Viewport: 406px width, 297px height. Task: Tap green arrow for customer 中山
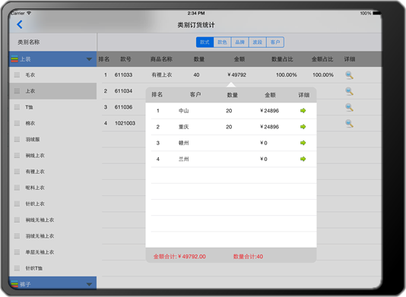[303, 111]
